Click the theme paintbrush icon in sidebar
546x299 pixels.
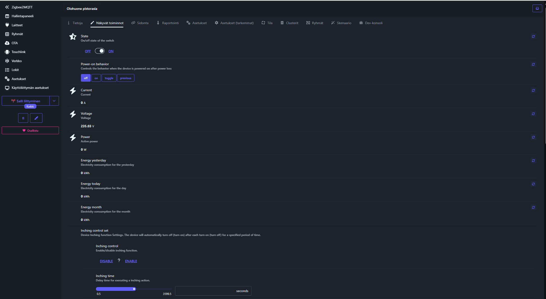tap(36, 118)
